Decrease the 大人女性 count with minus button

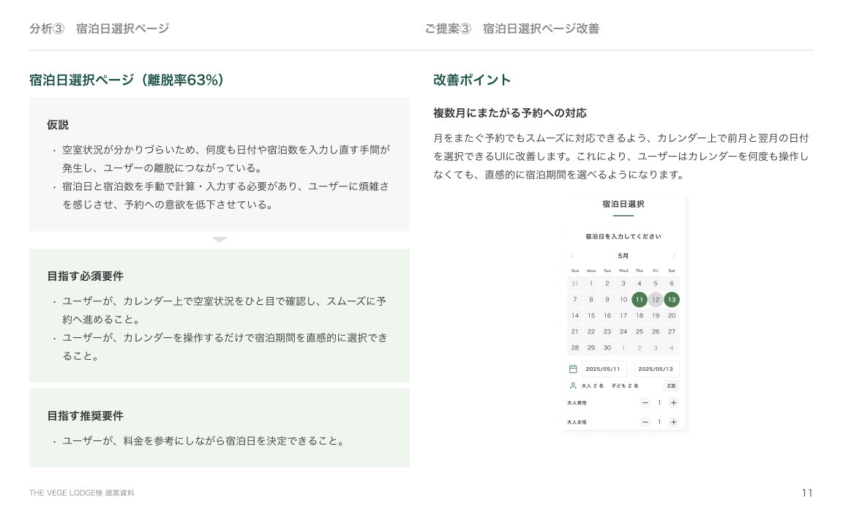pyautogui.click(x=645, y=422)
